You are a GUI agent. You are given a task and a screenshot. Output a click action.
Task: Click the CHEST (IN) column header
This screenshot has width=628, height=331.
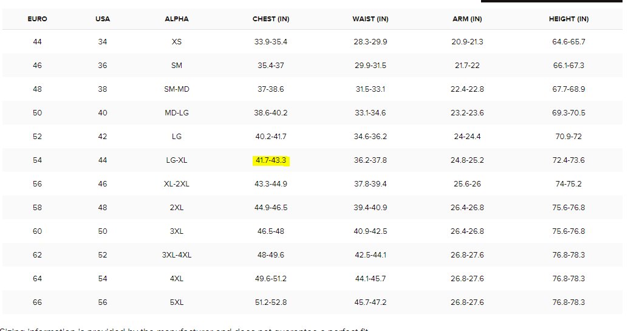tap(271, 19)
